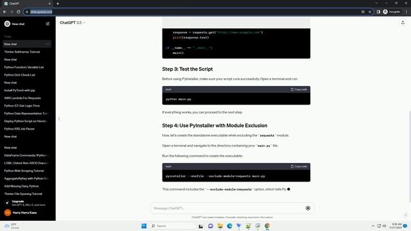Open the help question mark button
The width and height of the screenshot is (411, 231).
405,215
